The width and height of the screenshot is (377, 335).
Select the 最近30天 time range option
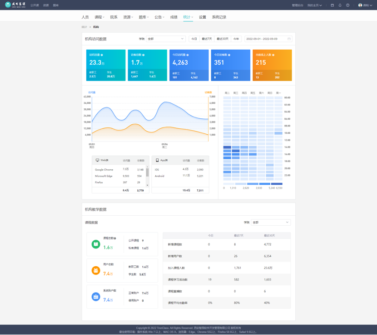pos(223,39)
